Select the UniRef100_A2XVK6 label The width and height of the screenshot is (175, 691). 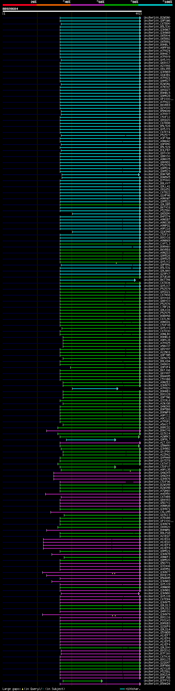pos(157,66)
